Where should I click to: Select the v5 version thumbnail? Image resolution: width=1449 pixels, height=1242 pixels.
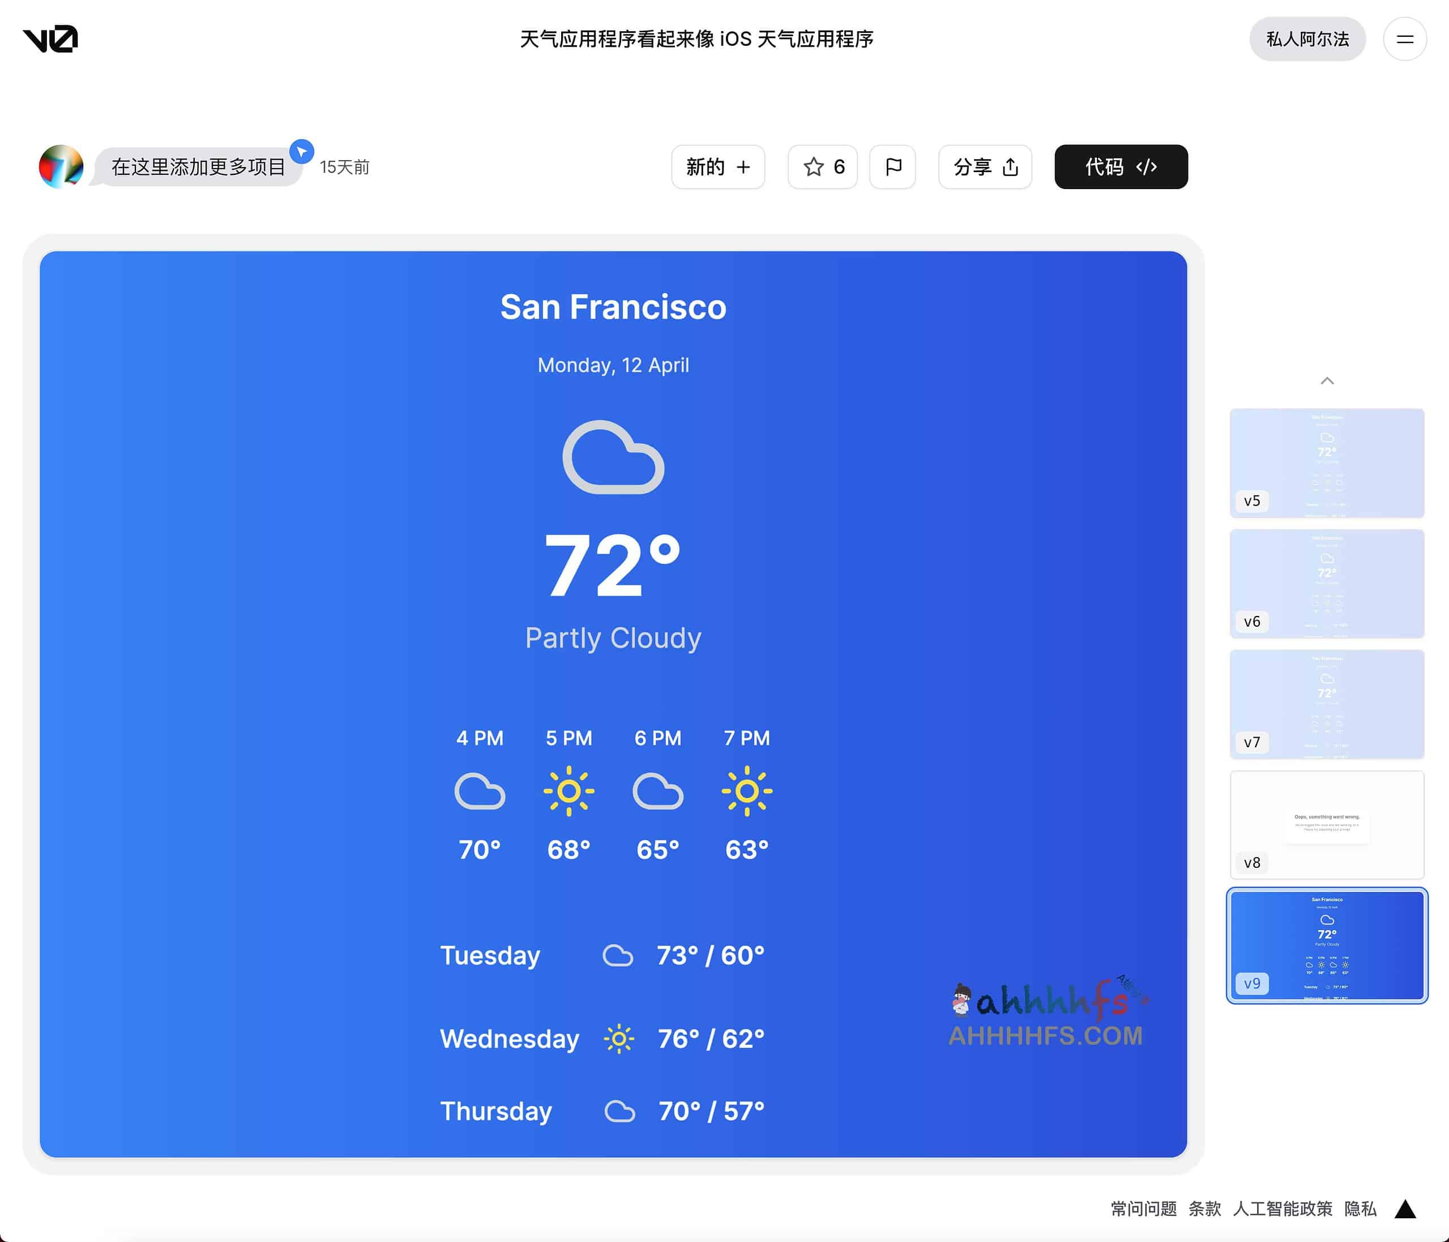pyautogui.click(x=1327, y=462)
